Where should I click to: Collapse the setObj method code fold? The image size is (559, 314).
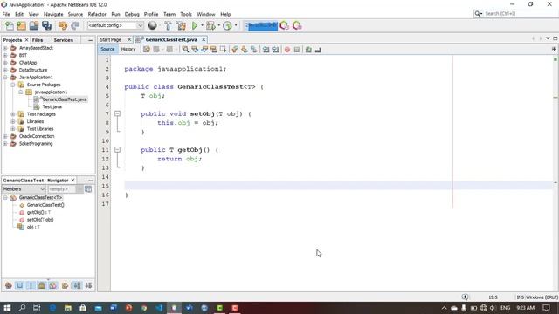[117, 113]
